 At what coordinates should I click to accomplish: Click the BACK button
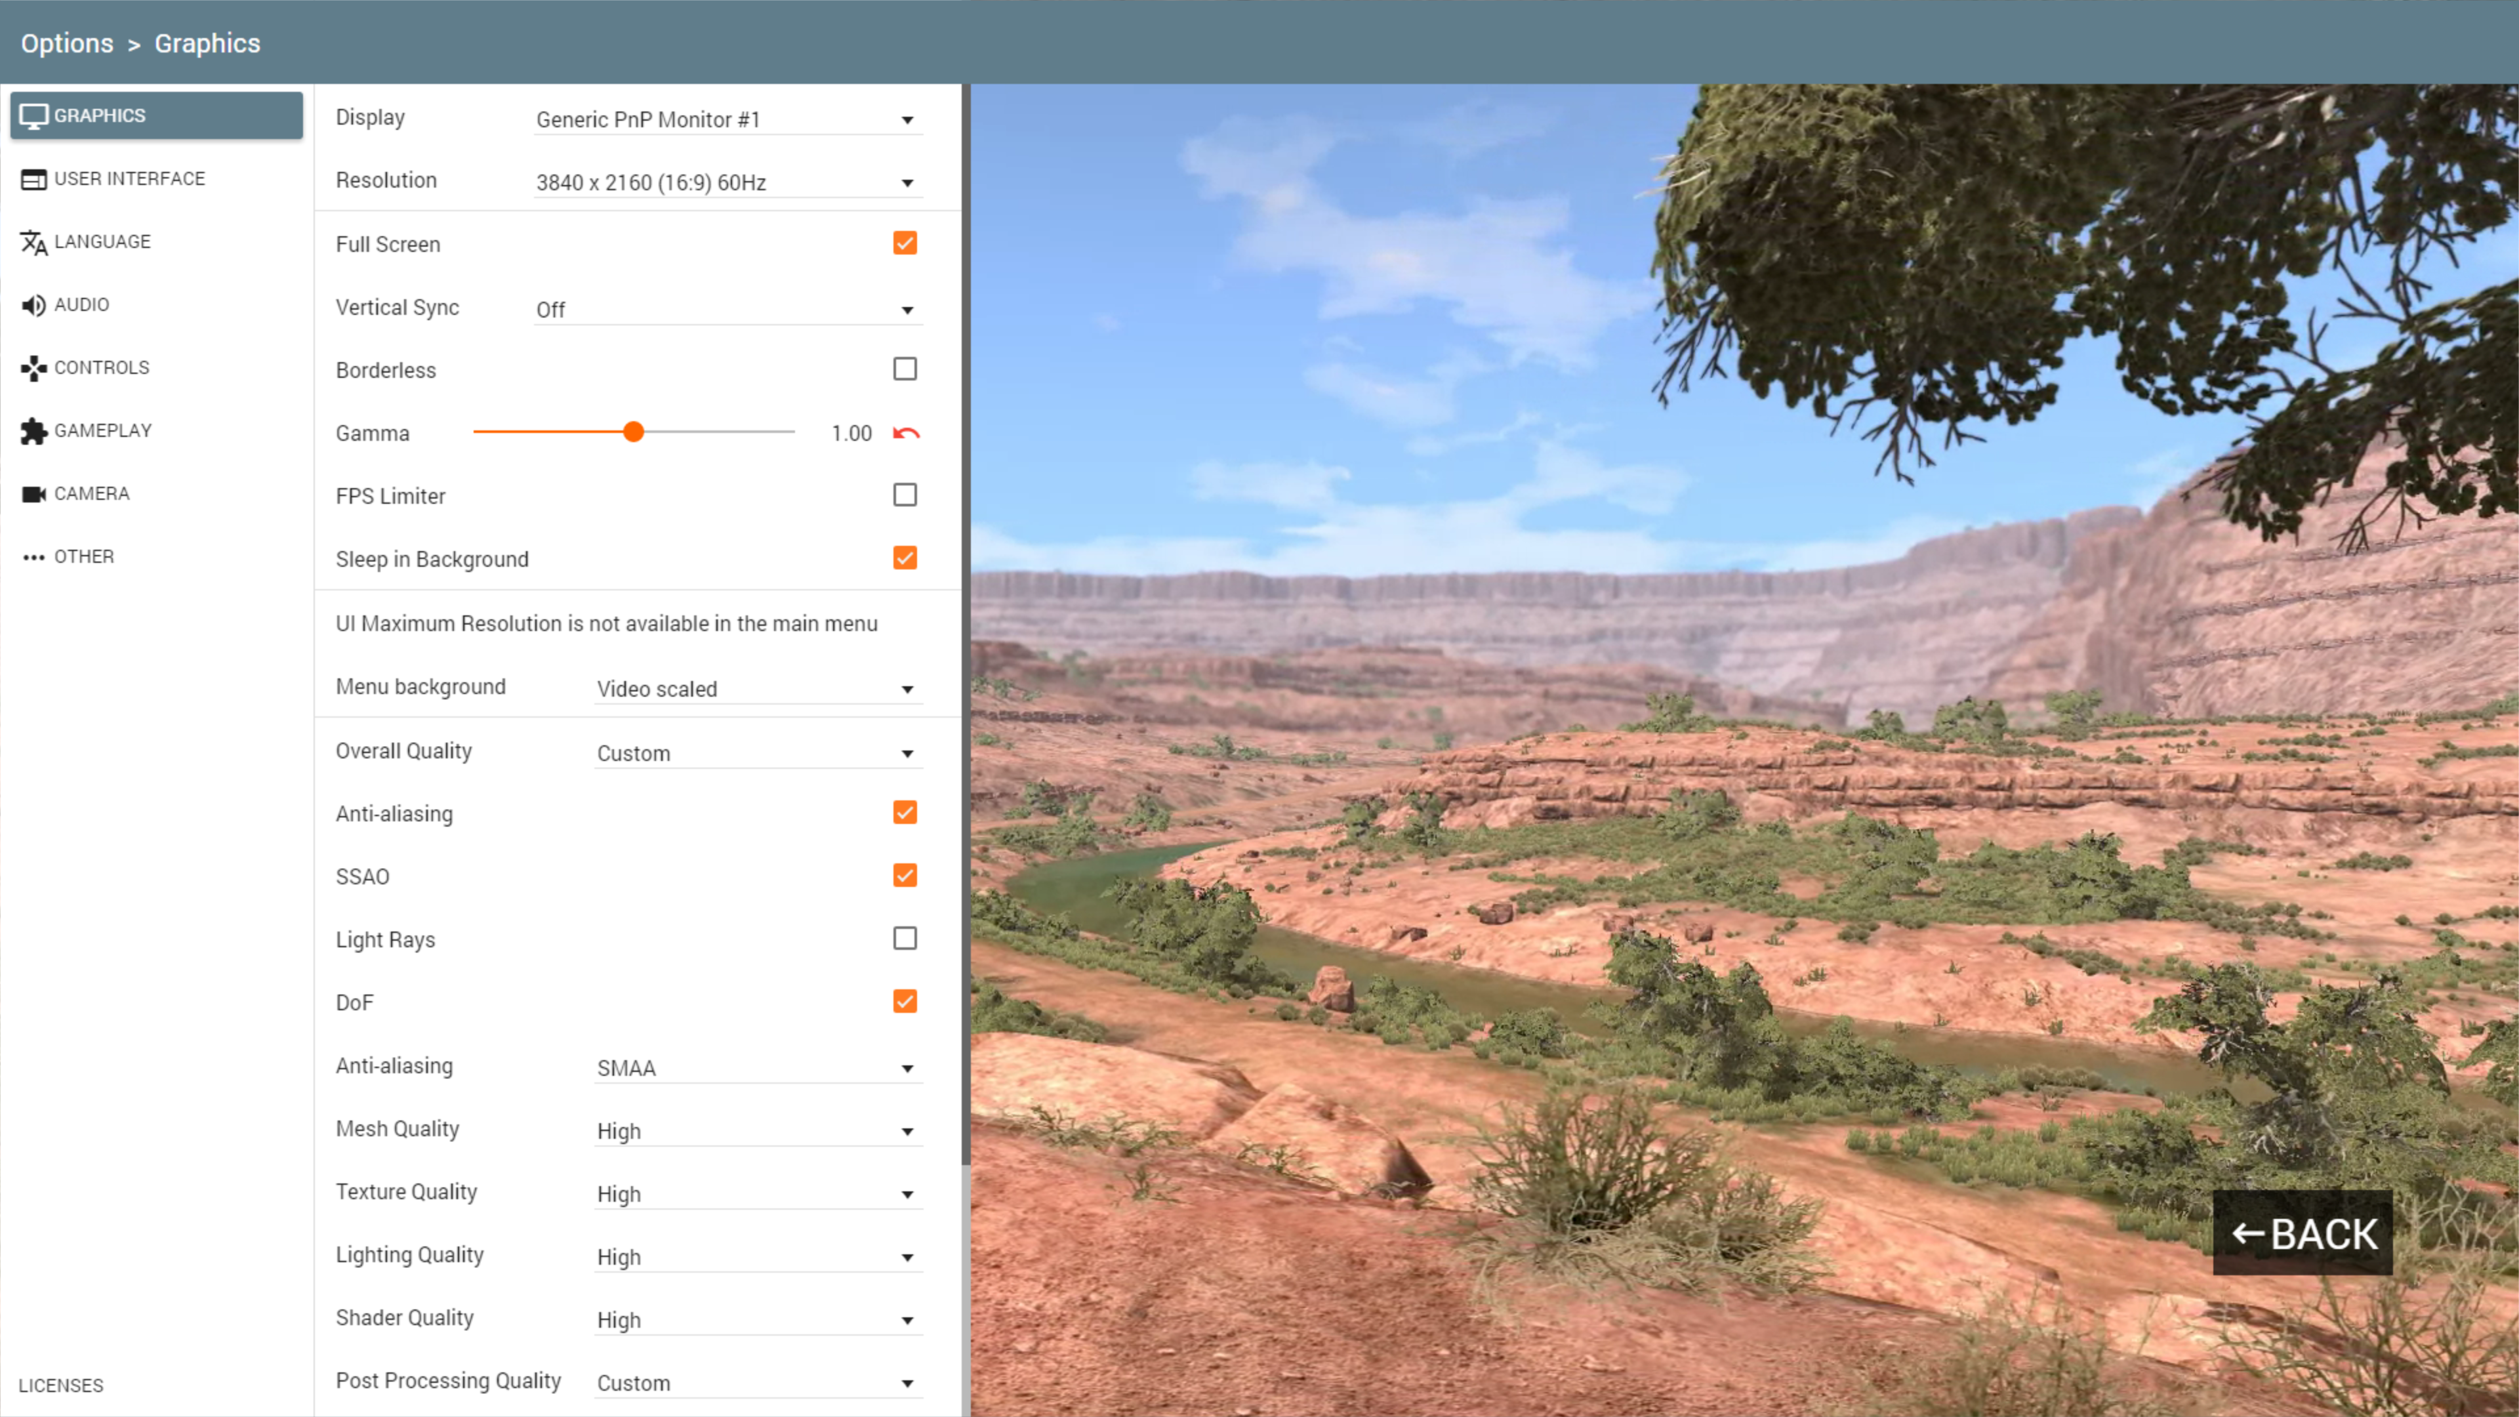point(2303,1233)
